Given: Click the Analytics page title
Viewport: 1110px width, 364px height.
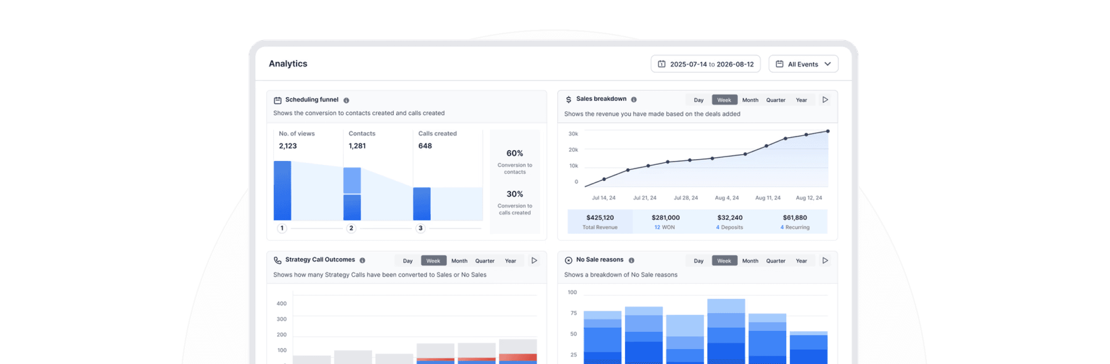Looking at the screenshot, I should tap(288, 63).
